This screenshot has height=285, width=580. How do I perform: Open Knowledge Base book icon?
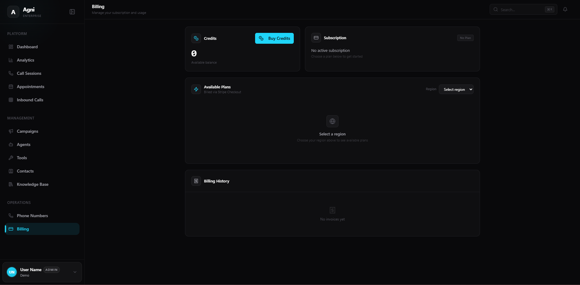11,184
